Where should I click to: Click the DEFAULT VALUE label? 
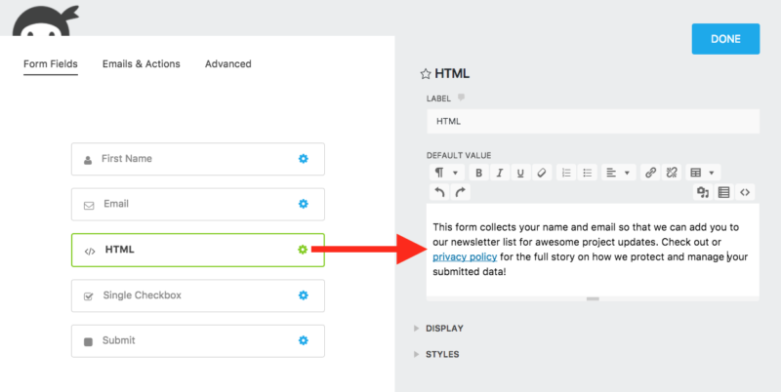[459, 155]
